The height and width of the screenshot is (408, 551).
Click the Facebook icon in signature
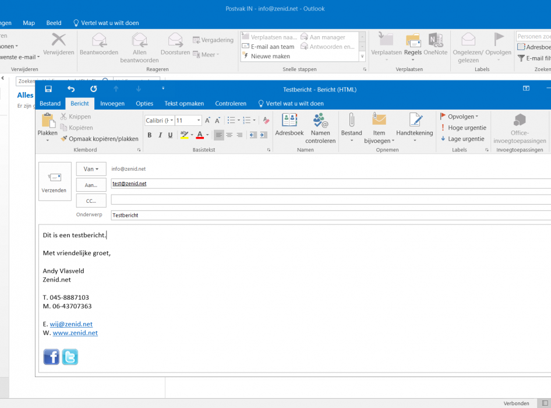pos(51,357)
